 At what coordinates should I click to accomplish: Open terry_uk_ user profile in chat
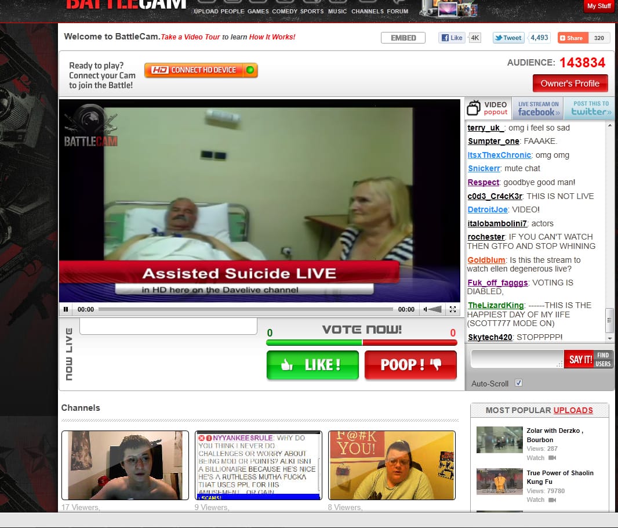pos(486,128)
